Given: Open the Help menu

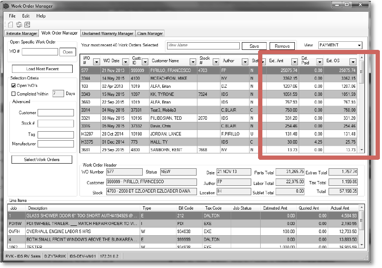Looking at the screenshot, I should 41,16.
